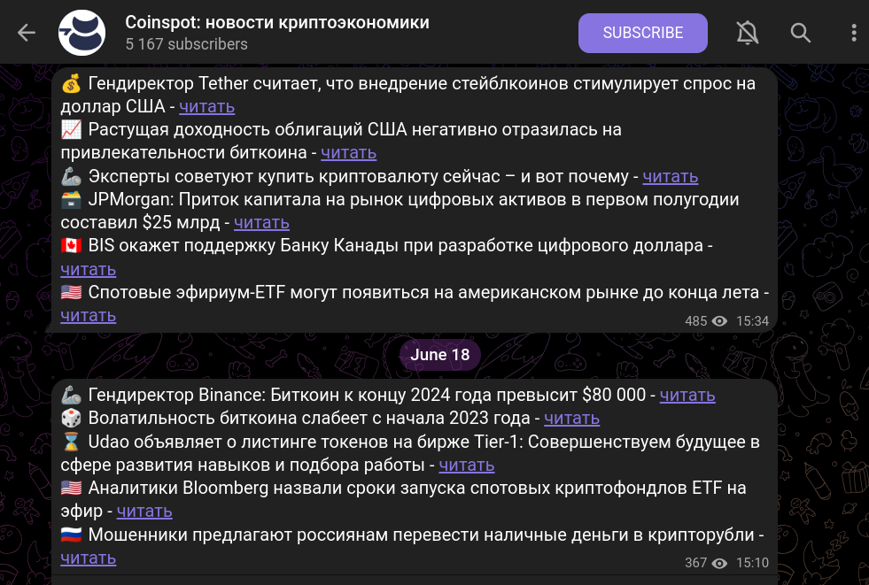Screen dimensions: 869x585
Task: Click the 485 views eye icon
Action: coord(719,321)
